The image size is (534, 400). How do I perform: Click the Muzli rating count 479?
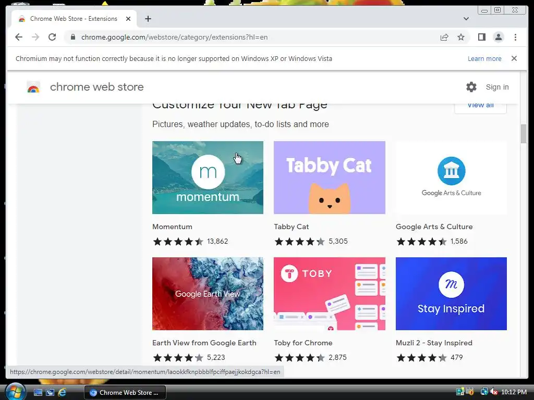click(x=457, y=357)
